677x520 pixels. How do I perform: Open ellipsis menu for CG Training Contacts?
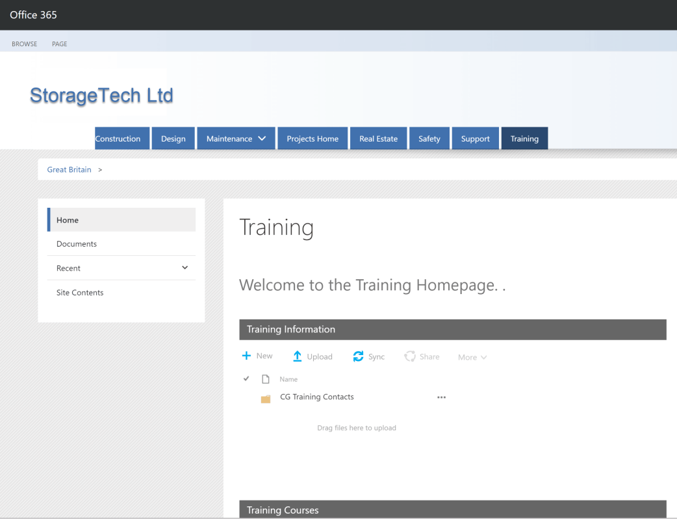coord(442,397)
